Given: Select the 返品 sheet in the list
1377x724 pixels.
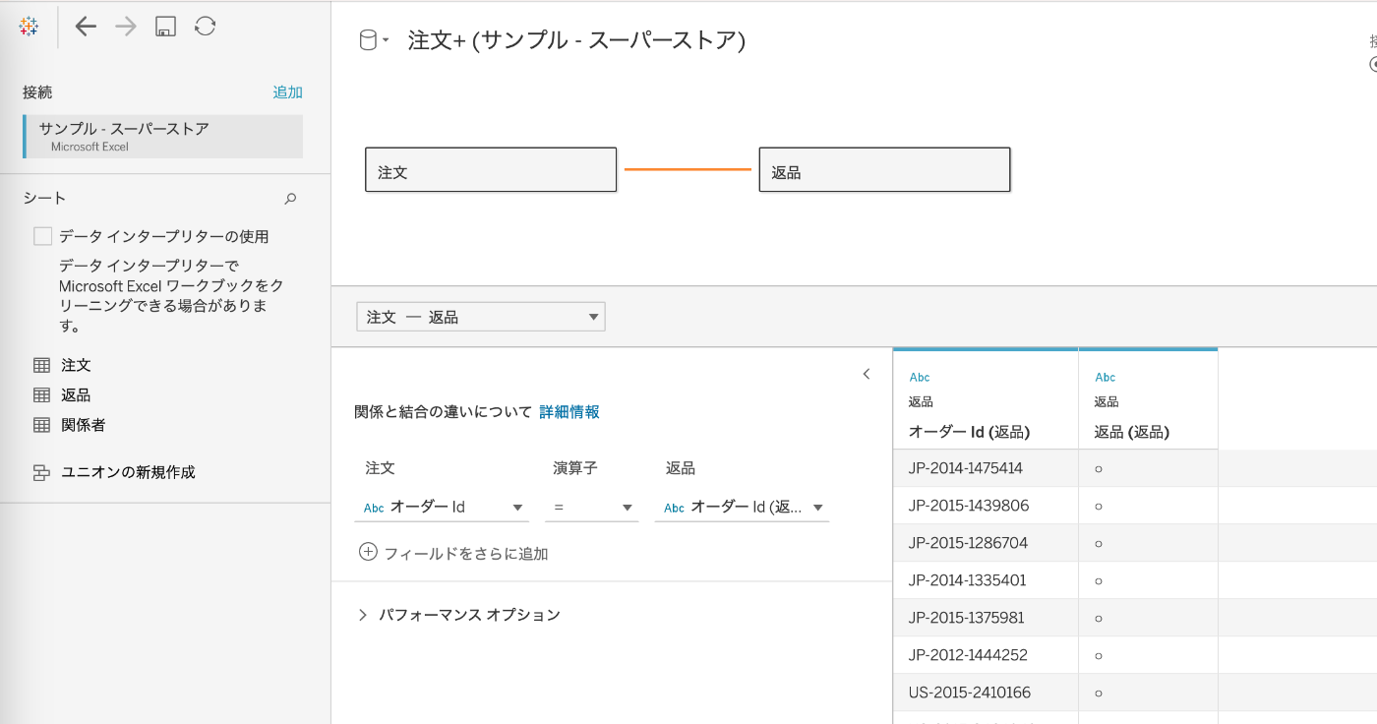Looking at the screenshot, I should point(76,395).
